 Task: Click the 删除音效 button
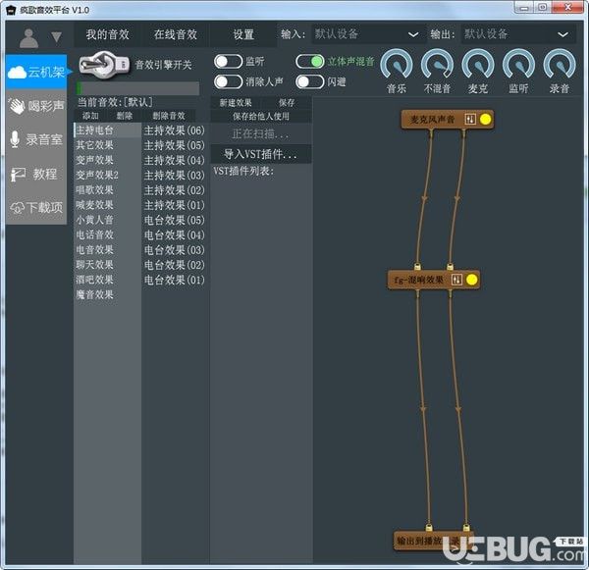169,116
